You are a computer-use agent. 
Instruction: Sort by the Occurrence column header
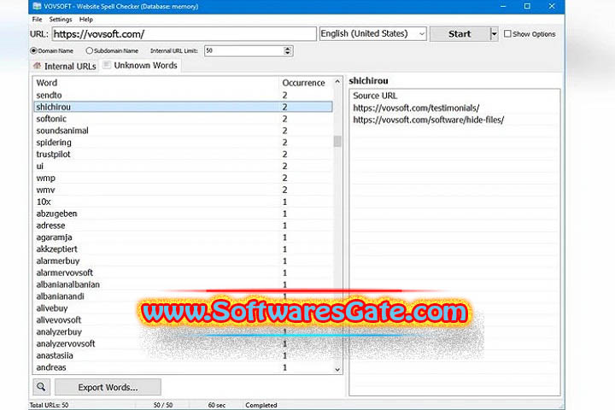tap(303, 83)
